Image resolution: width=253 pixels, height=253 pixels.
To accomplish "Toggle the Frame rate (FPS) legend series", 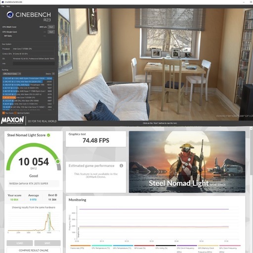I will tap(81, 247).
